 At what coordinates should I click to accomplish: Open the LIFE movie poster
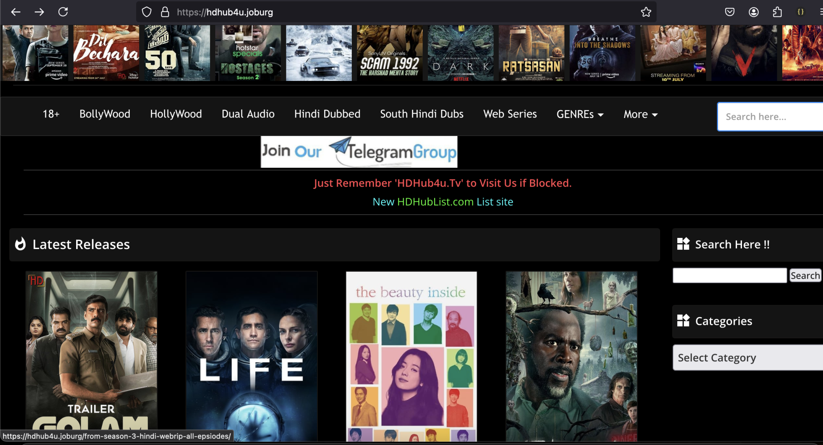point(251,356)
